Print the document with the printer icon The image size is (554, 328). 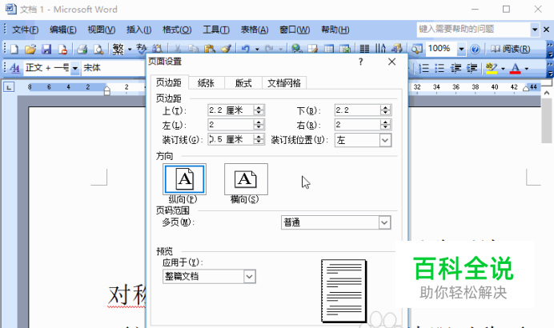(82, 49)
